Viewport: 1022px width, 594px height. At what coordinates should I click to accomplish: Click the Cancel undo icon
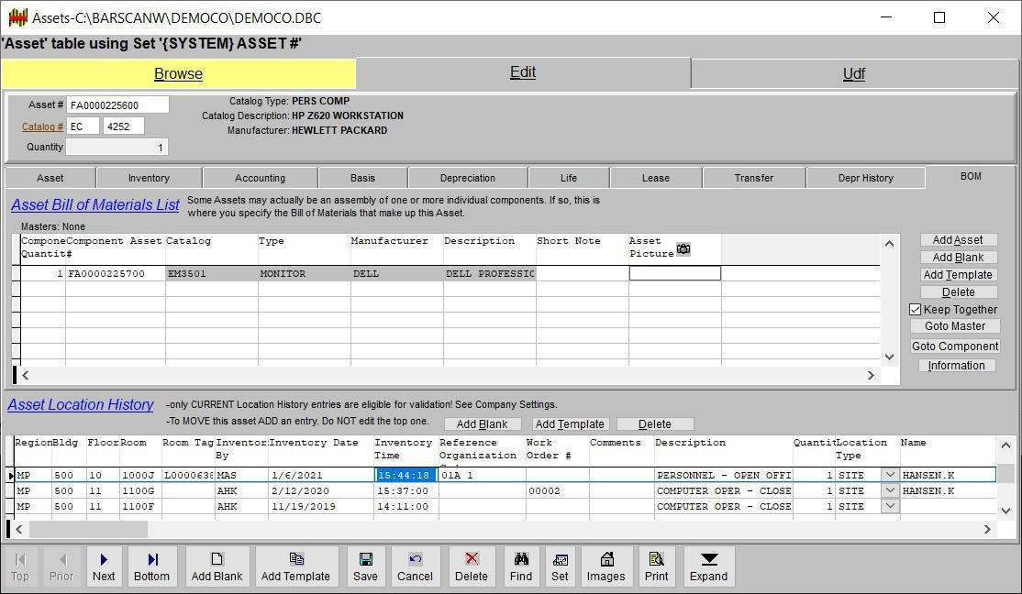[x=415, y=566]
